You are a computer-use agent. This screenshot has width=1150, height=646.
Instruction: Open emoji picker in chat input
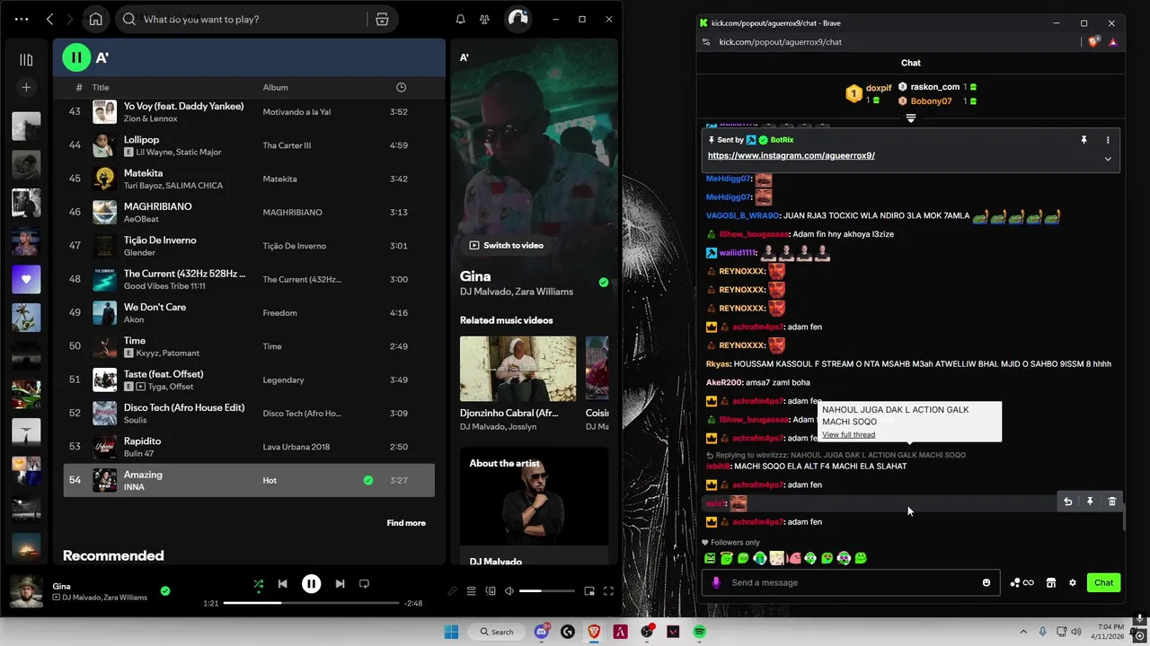click(986, 582)
